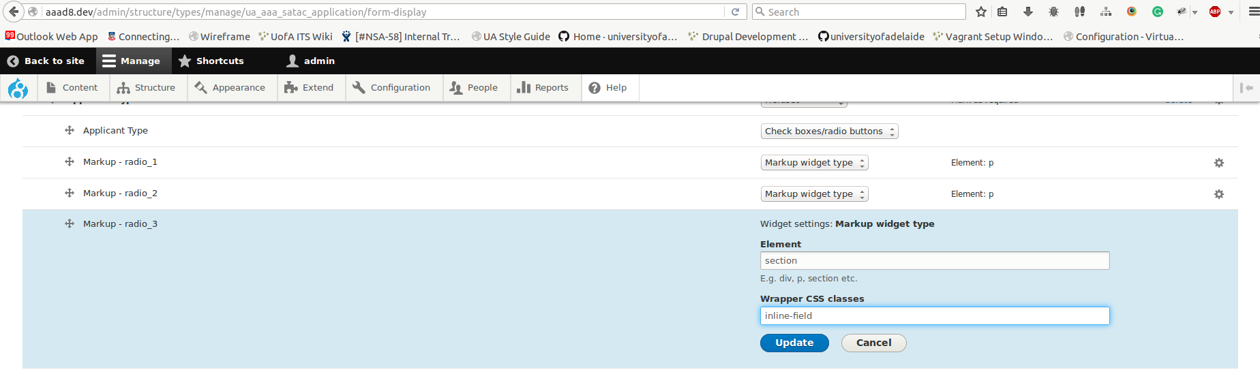This screenshot has width=1260, height=372.
Task: Click the 'E.g. div, p, section etc.' help text
Action: point(809,279)
